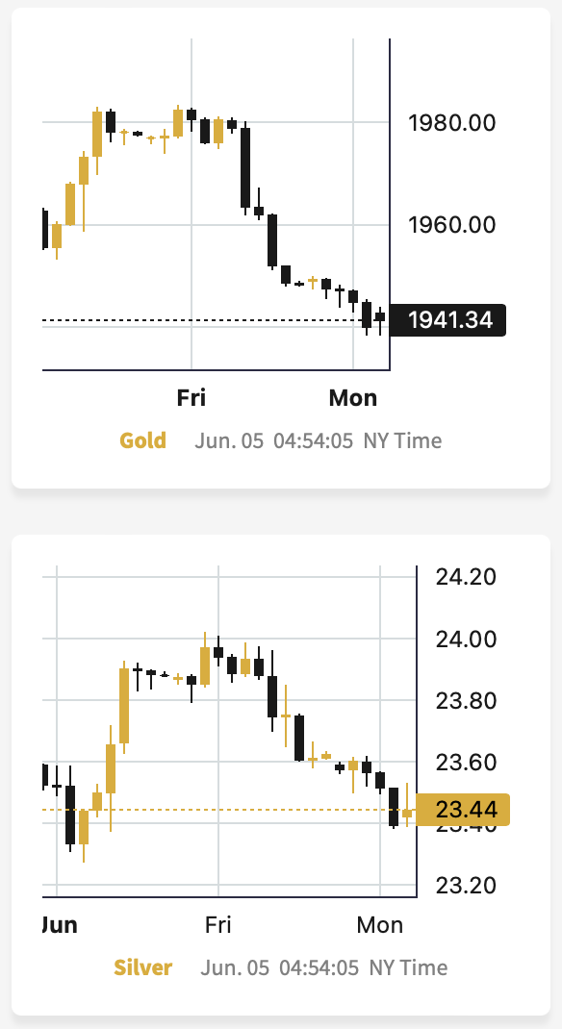Viewport: 562px width, 1029px height.
Task: Click the 23.60 axis label on the Silver chart
Action: 466,763
